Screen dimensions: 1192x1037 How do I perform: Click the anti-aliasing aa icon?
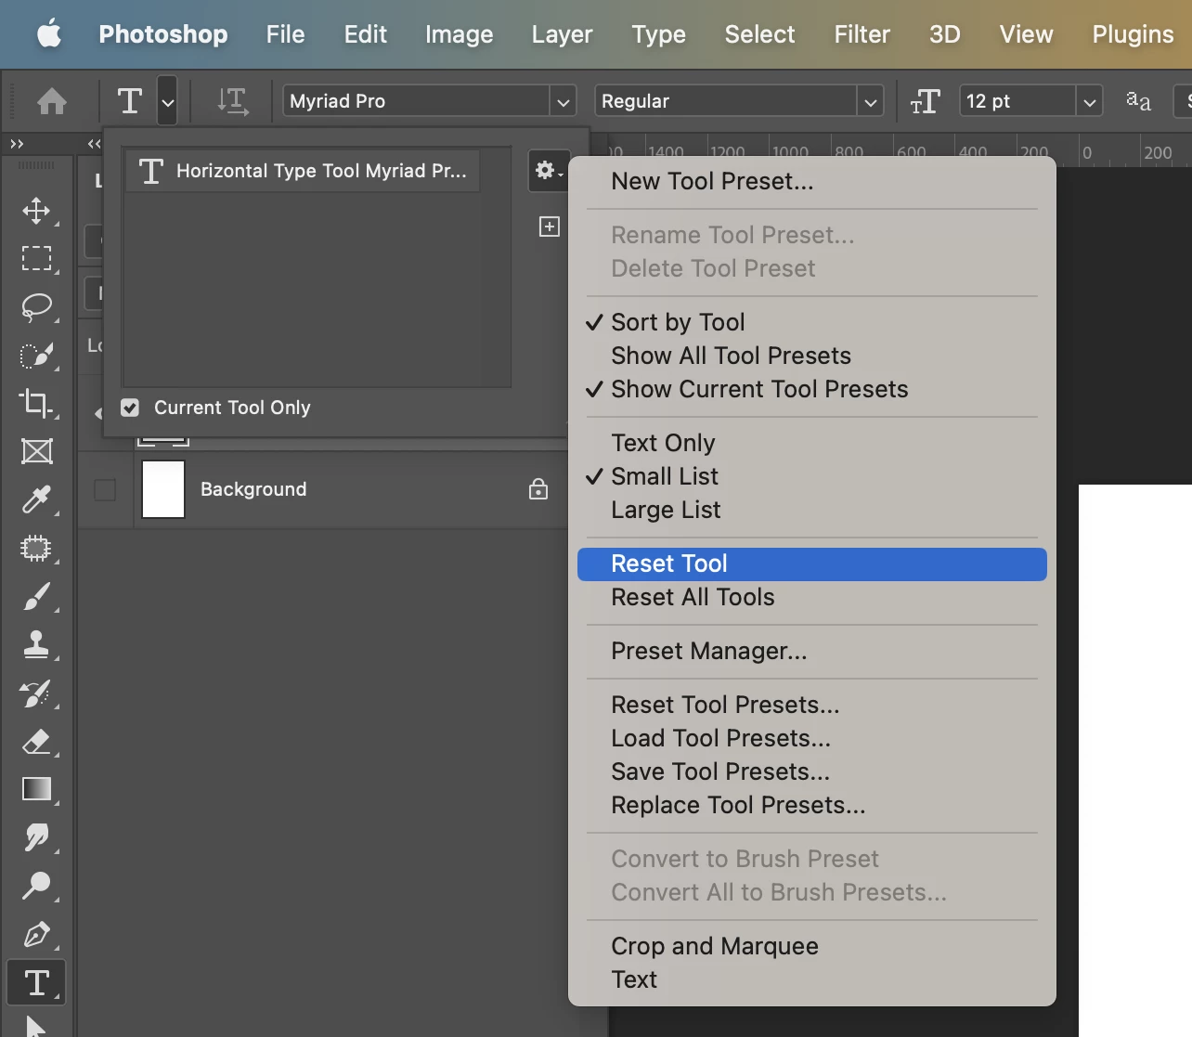coord(1138,100)
